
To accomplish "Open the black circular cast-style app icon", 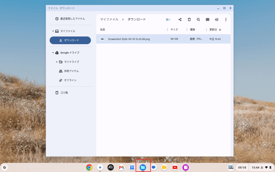I will 111,167.
